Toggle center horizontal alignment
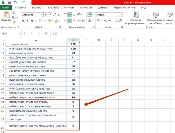The height and width of the screenshot is (133, 175). pos(70,21)
